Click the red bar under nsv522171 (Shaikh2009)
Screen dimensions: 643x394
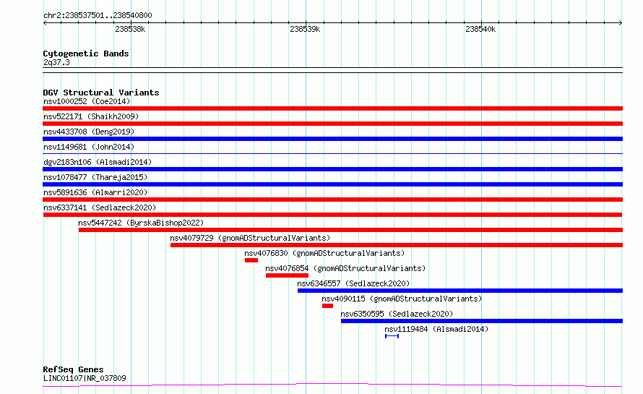coord(332,124)
